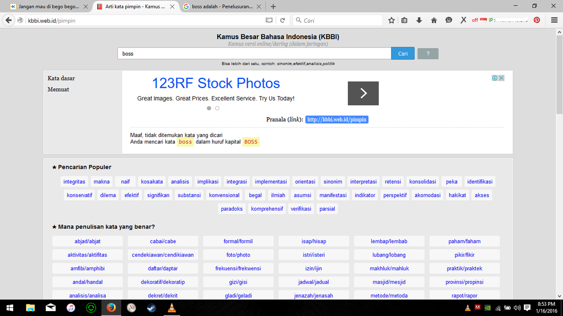Open the Firefox taskbar icon
The image size is (563, 316).
click(111, 308)
